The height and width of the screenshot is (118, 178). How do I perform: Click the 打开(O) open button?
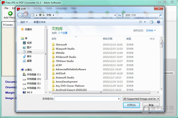click(131, 105)
